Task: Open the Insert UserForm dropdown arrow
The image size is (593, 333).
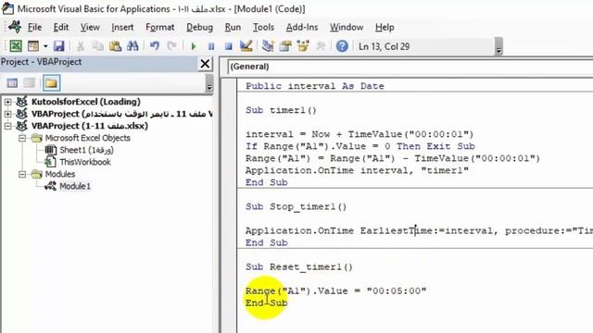Action: 45,46
